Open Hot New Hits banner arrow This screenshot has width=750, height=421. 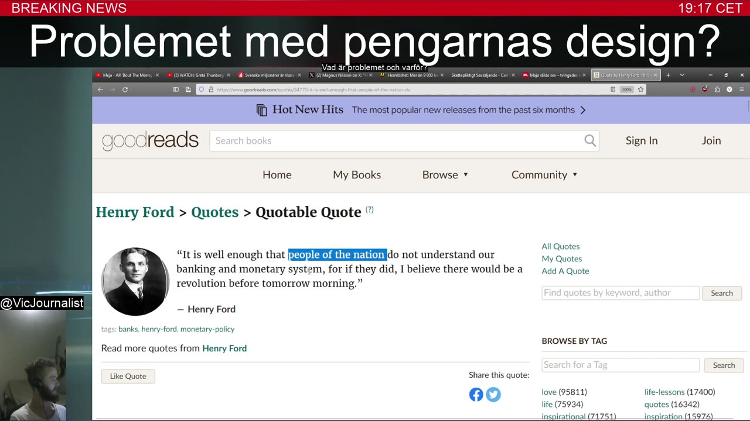click(x=582, y=110)
